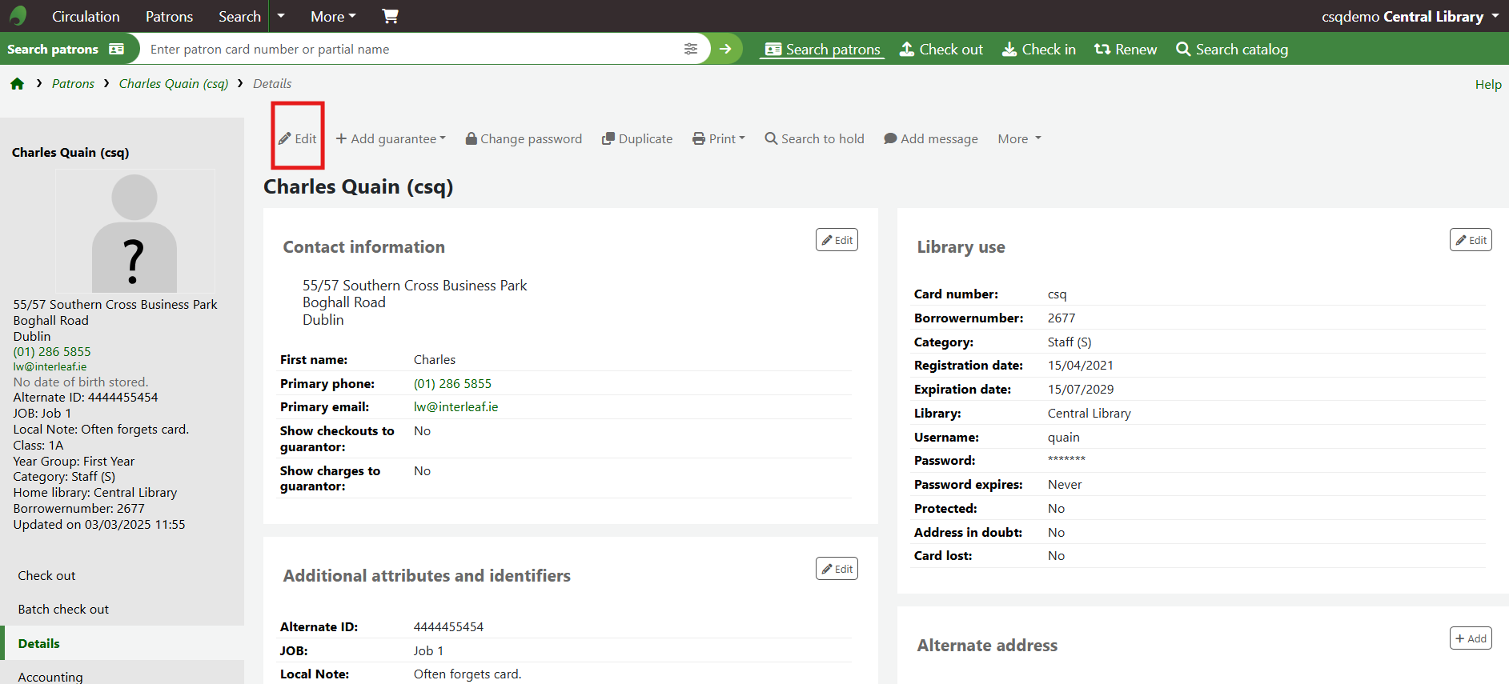
Task: Open the Circulation menu
Action: pyautogui.click(x=86, y=16)
